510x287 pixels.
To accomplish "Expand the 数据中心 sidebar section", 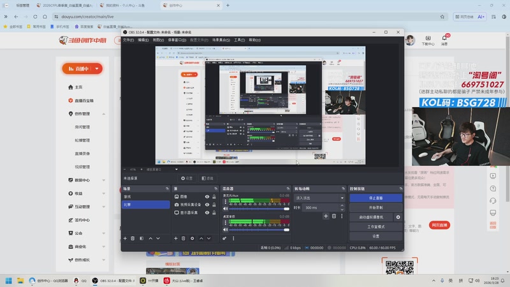I will pyautogui.click(x=104, y=180).
